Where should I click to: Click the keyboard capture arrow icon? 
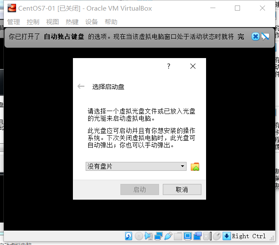point(226,236)
